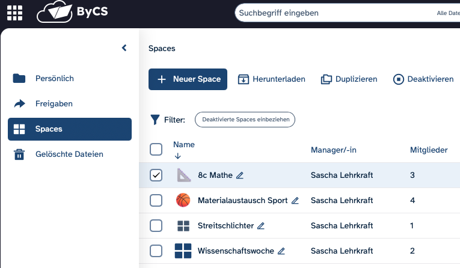The width and height of the screenshot is (460, 268).
Task: Go to Gelöschte Dateien in sidebar
Action: coord(69,154)
